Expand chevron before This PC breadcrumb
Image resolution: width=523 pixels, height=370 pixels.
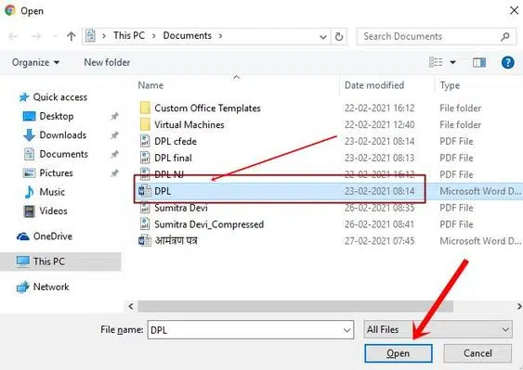point(104,36)
